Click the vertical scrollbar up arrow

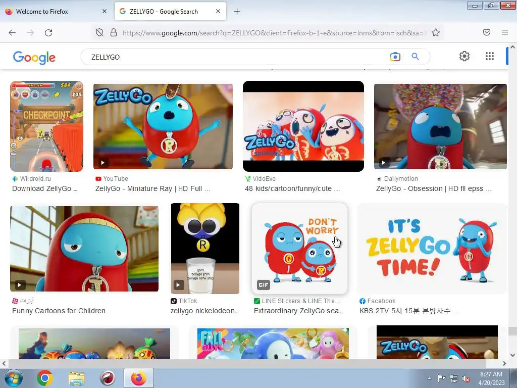point(512,47)
